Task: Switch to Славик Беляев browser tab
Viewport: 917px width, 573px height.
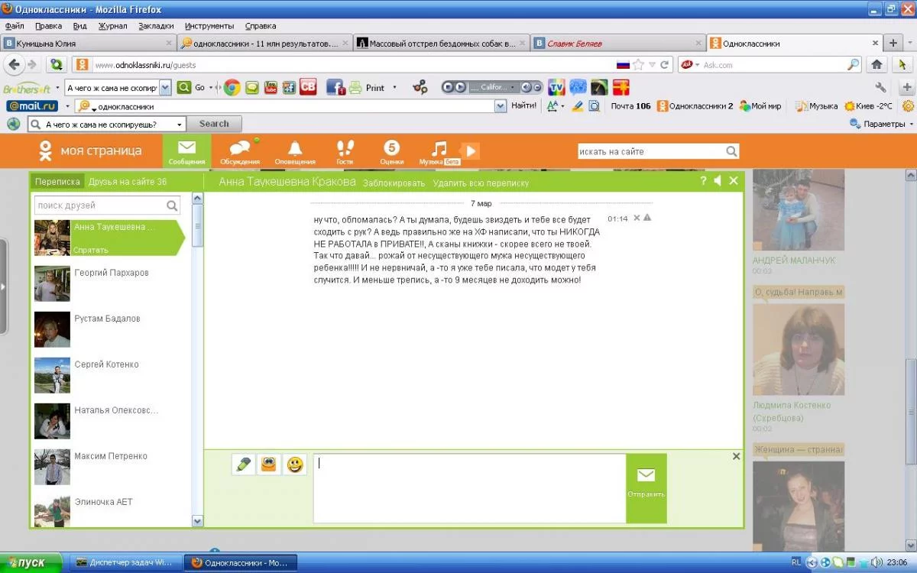Action: [617, 44]
